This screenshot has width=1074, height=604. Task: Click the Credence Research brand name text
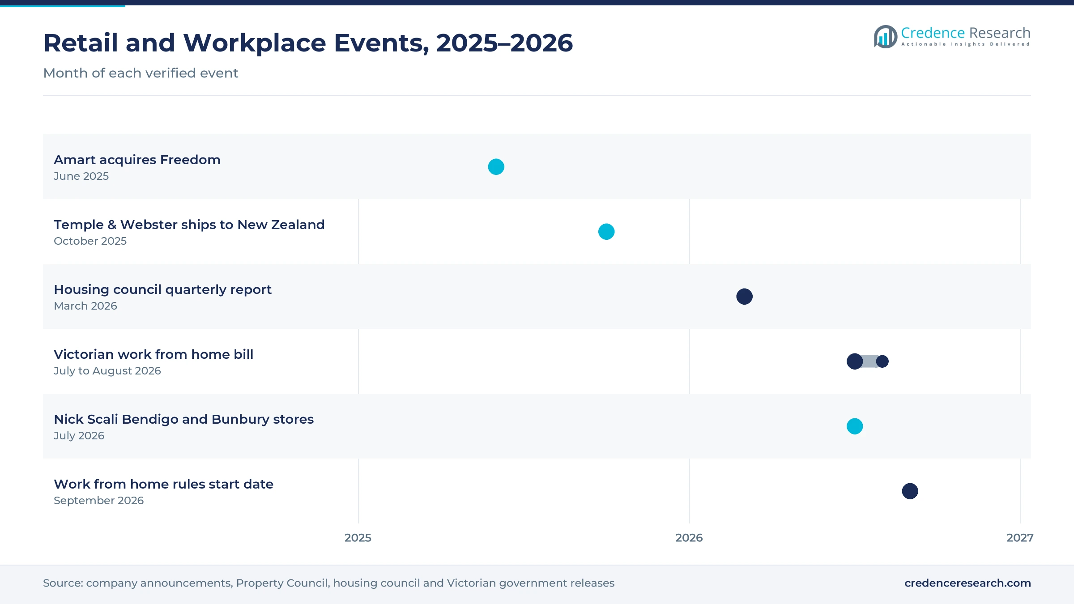(x=965, y=33)
